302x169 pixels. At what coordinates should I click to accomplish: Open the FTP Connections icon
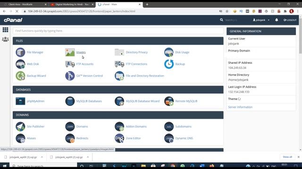pos(119,64)
